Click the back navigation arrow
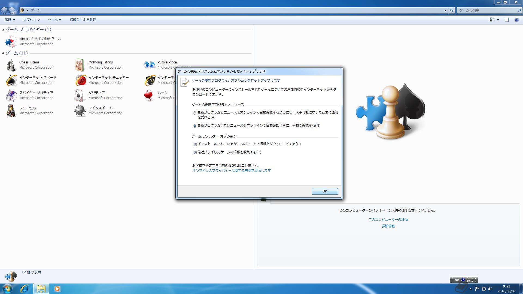 point(4,10)
